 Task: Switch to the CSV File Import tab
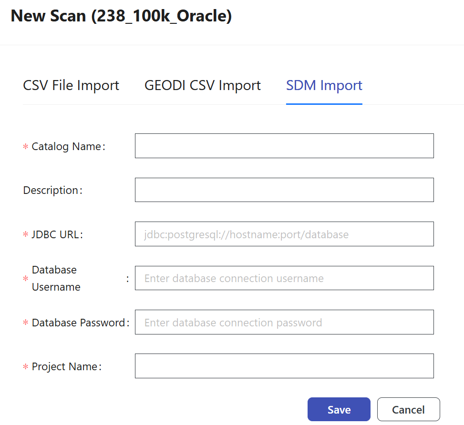click(x=71, y=86)
